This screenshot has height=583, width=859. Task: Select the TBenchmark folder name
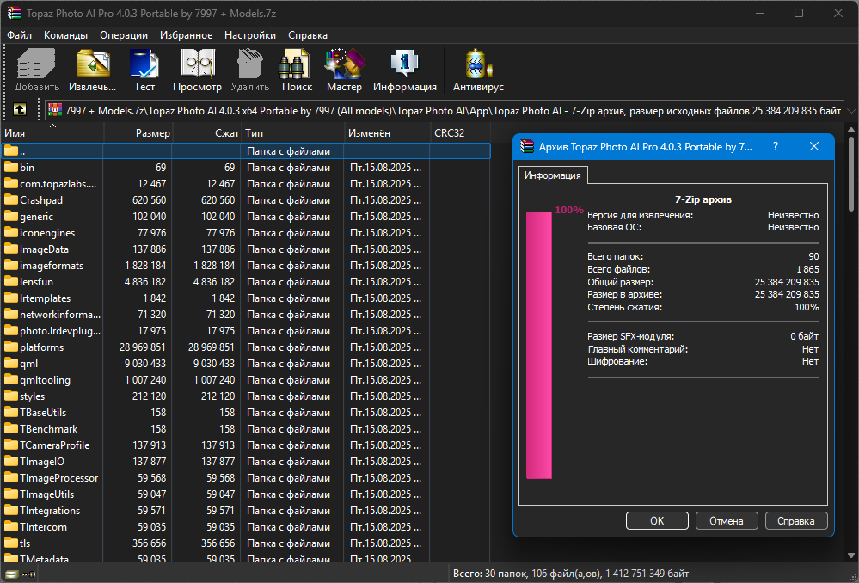49,429
